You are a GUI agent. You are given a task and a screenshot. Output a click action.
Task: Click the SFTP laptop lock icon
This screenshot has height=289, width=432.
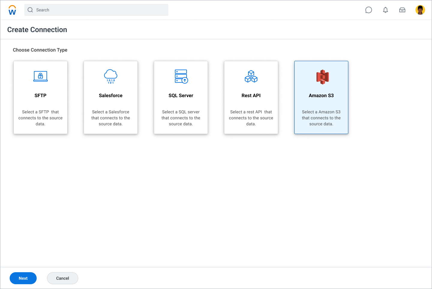40,76
